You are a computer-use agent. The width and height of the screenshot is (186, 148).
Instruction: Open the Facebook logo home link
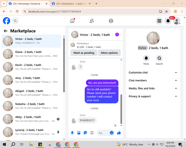[x=6, y=21]
